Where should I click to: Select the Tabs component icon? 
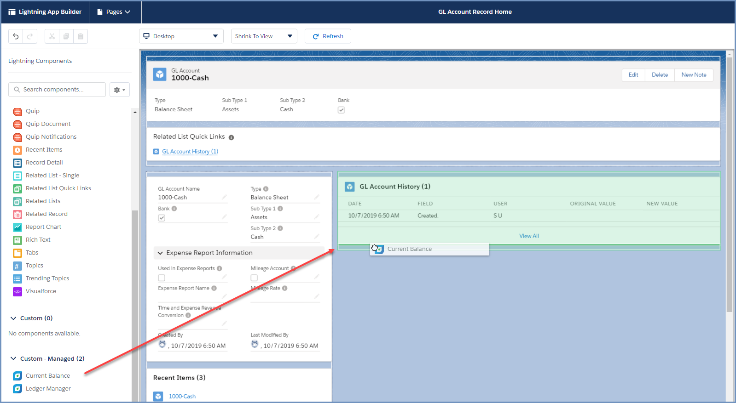17,253
